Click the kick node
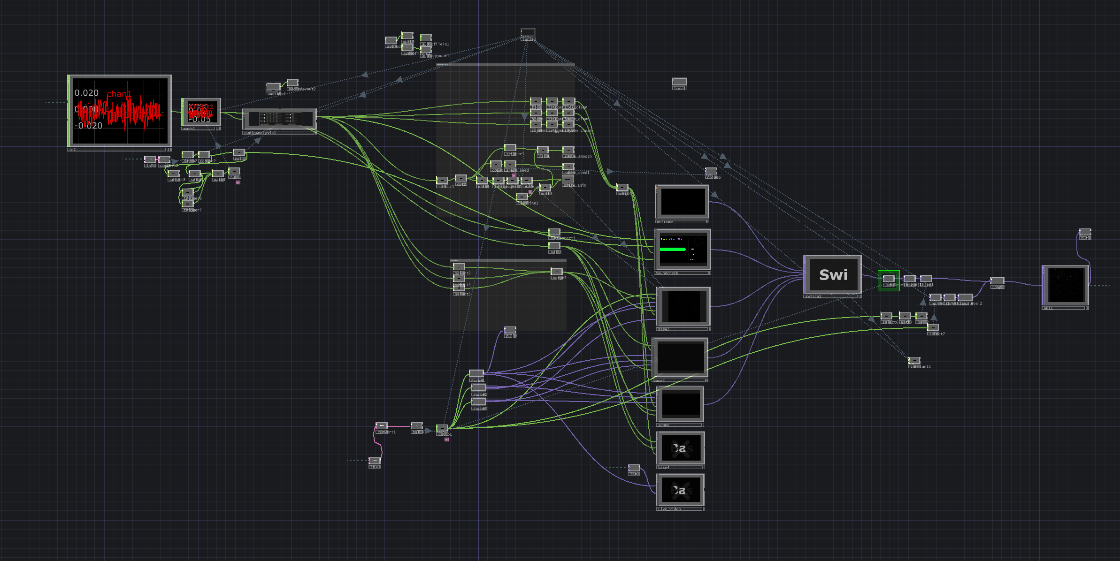 click(536, 101)
